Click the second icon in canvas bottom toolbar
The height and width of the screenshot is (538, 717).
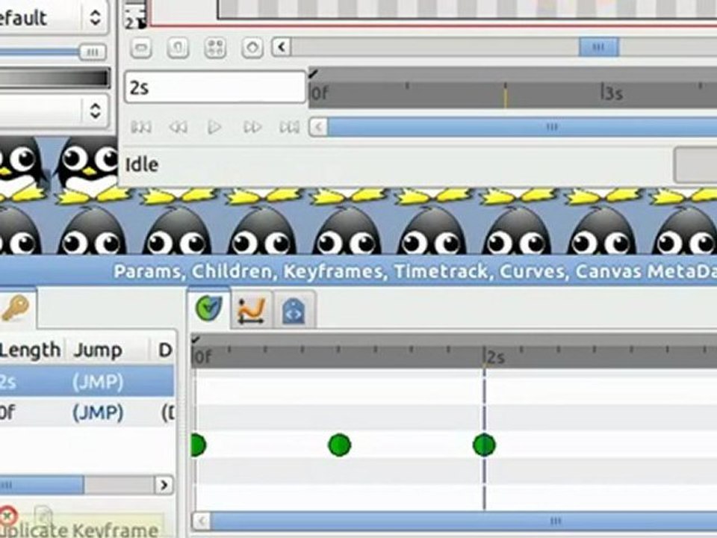coord(178,47)
